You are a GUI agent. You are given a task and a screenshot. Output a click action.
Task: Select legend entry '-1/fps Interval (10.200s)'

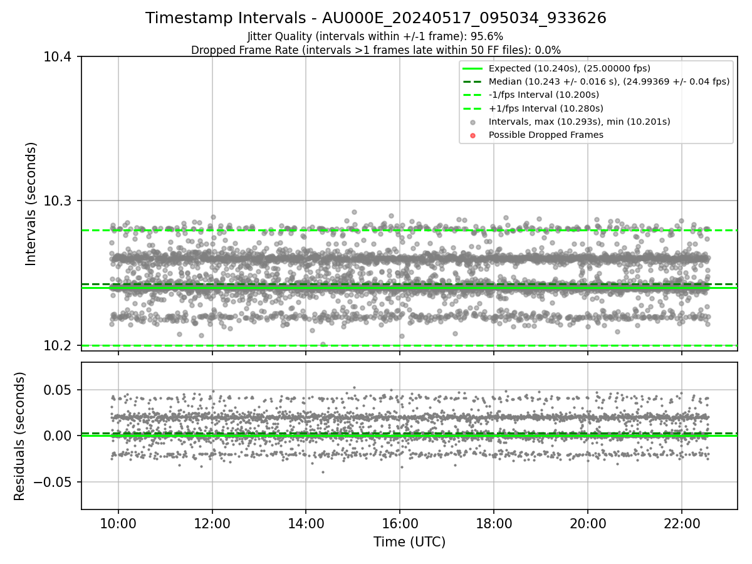(x=544, y=95)
